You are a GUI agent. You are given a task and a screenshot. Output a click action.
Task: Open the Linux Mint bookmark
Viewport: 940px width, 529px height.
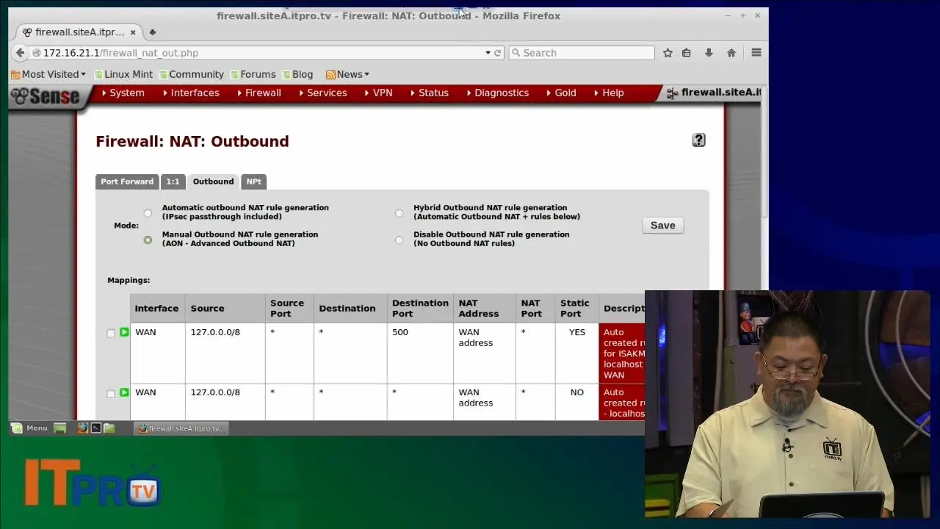coord(123,74)
